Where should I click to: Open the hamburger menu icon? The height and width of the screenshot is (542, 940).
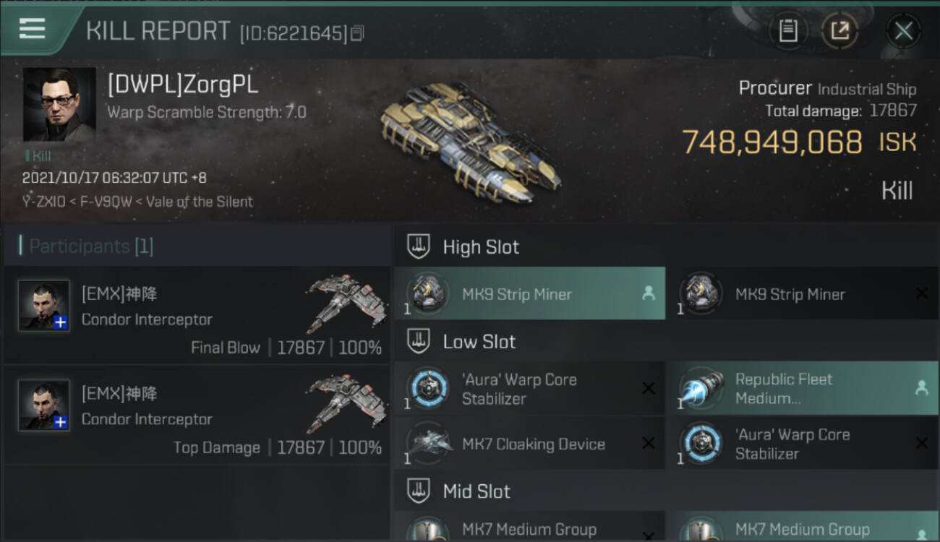point(32,28)
